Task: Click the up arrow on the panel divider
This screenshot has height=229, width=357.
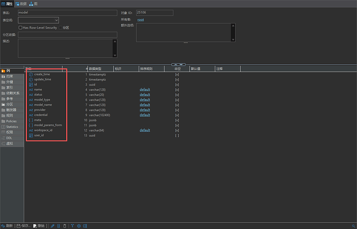Action: (x=175, y=65)
